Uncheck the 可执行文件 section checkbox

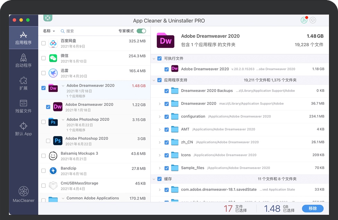coord(159,59)
